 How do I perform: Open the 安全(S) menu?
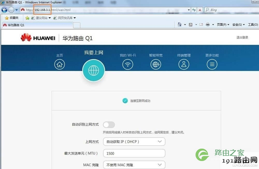pos(239,25)
